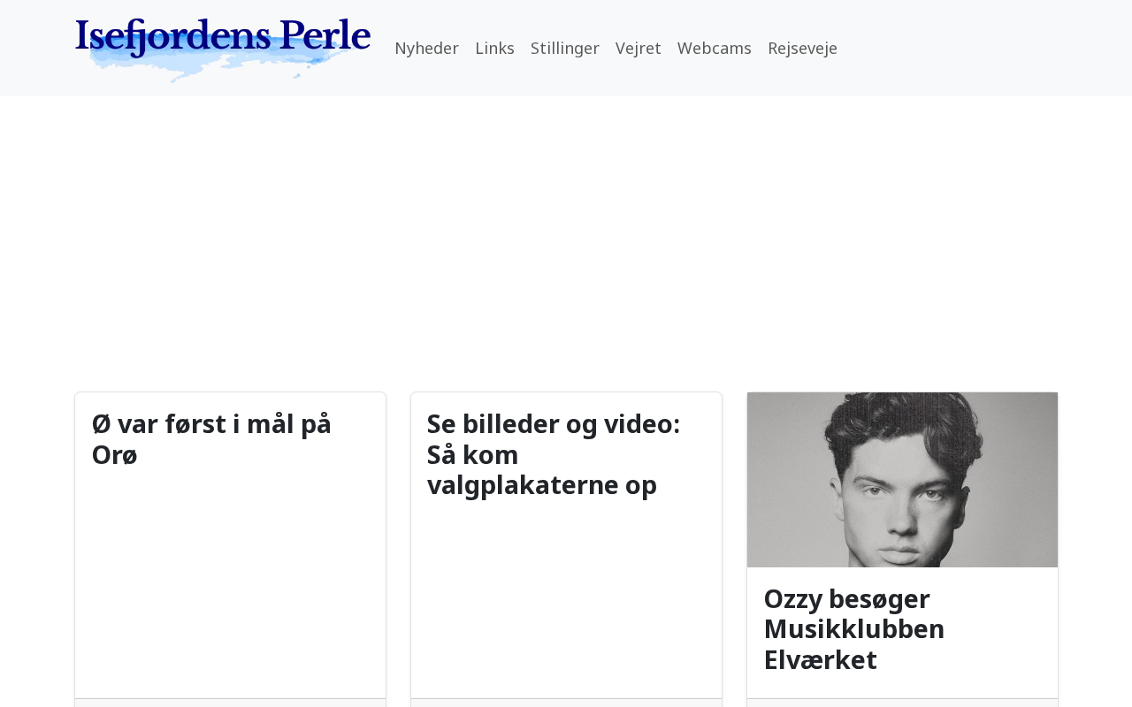Navigate to the Webcams section

714,49
